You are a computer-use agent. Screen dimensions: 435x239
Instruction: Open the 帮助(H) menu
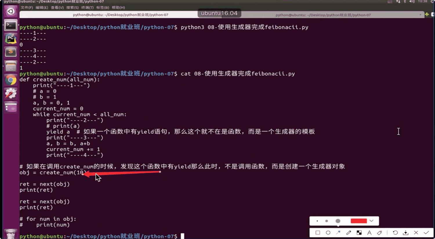[x=118, y=8]
